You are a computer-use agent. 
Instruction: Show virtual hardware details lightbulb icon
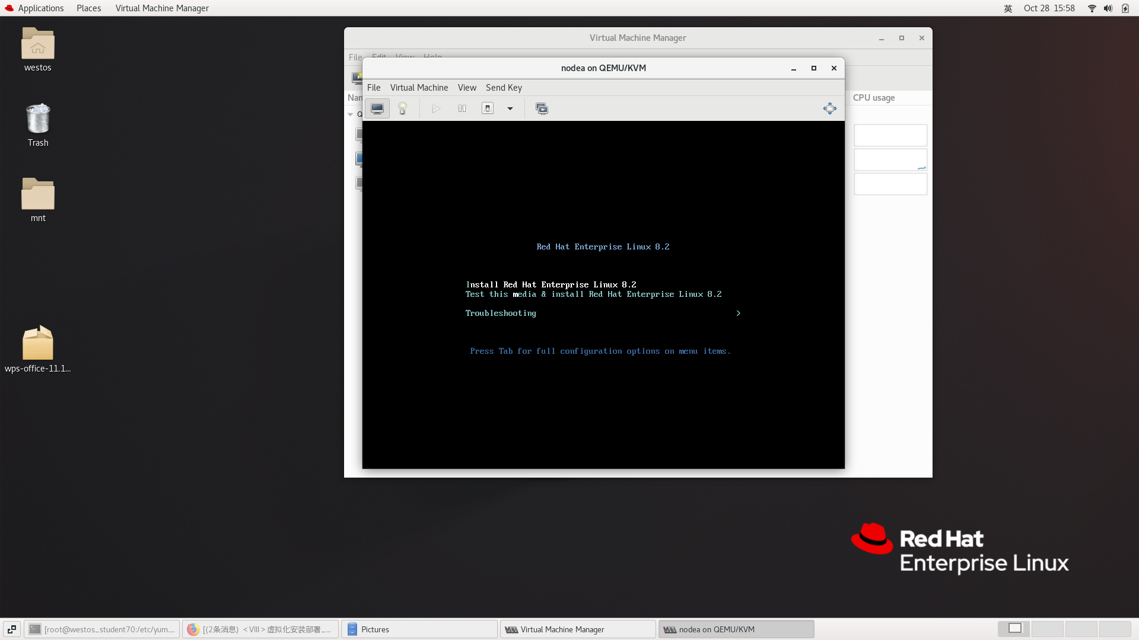pyautogui.click(x=403, y=108)
